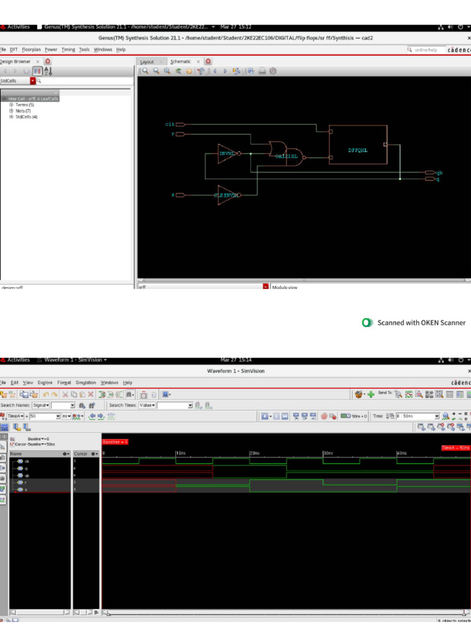Open Floorplan menu in Genus
The image size is (471, 628).
31,50
